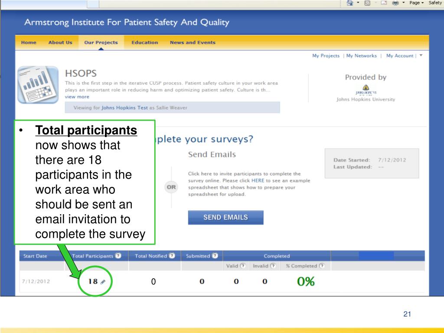This screenshot has width=444, height=333.
Task: Click the Start Date column header
Action: (x=35, y=256)
